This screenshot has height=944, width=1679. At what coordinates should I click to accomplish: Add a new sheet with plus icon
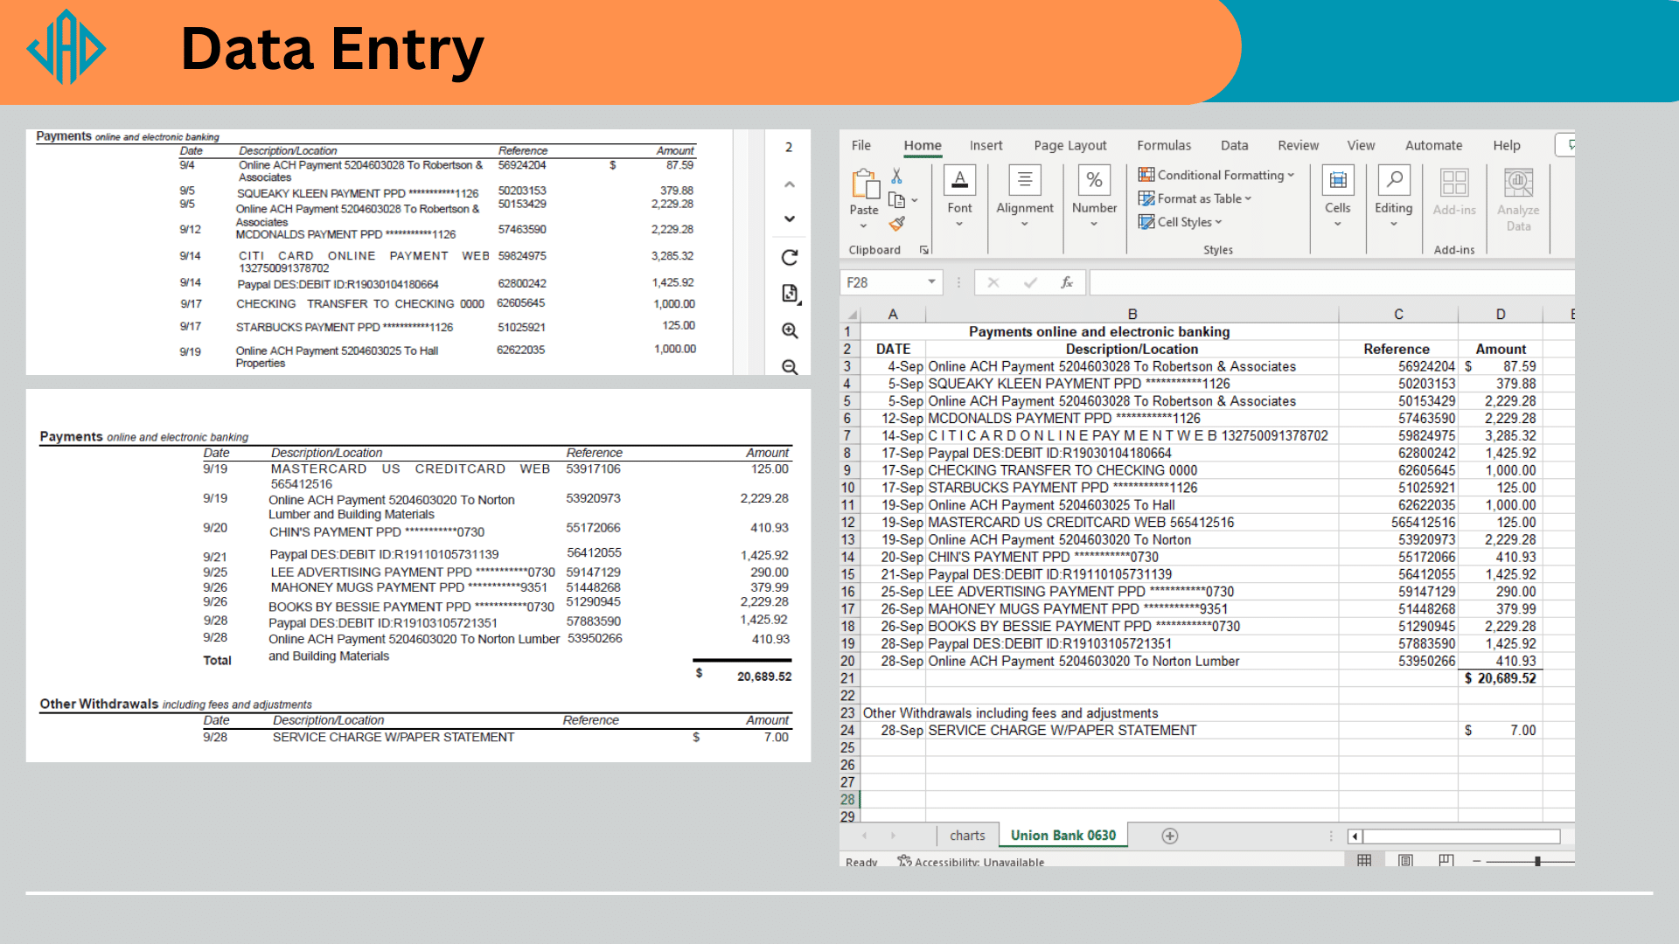click(1169, 836)
